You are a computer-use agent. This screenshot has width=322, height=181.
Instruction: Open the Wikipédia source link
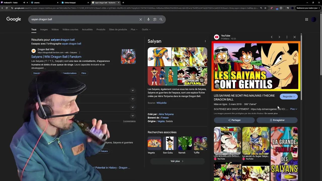pos(161,103)
